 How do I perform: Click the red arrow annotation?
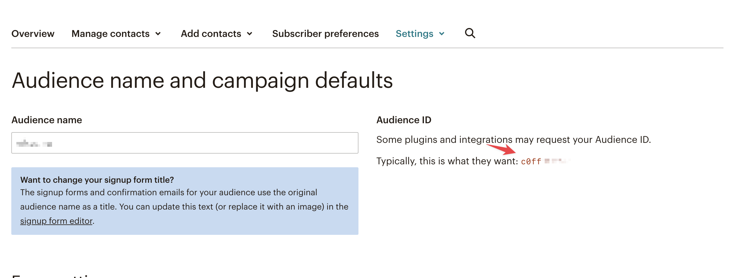click(x=502, y=149)
